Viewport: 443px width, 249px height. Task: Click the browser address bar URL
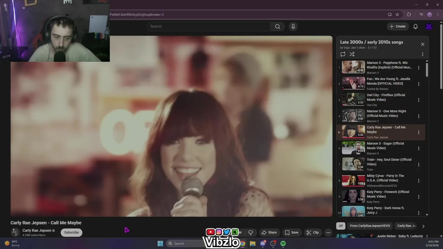137,15
